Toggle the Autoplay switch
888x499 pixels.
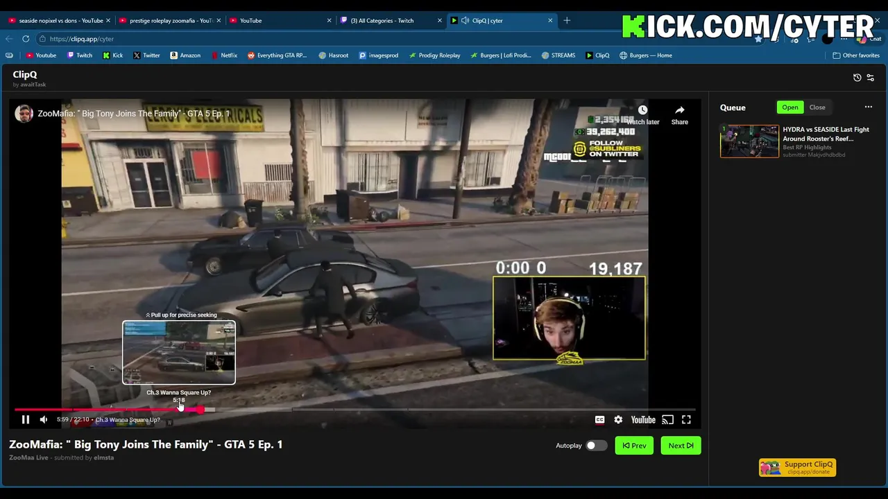coord(596,446)
